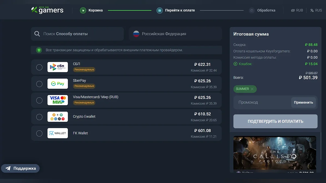Click the Комиссия: ₽ 32.44 text
Image resolution: width=326 pixels, height=183 pixels.
tap(204, 70)
